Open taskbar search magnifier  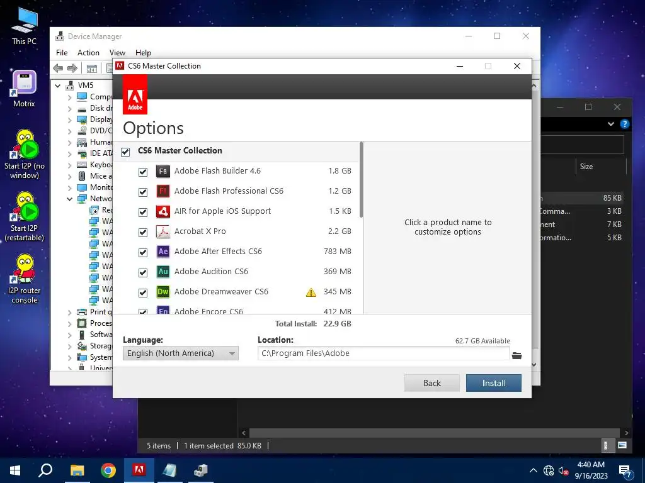click(x=45, y=470)
